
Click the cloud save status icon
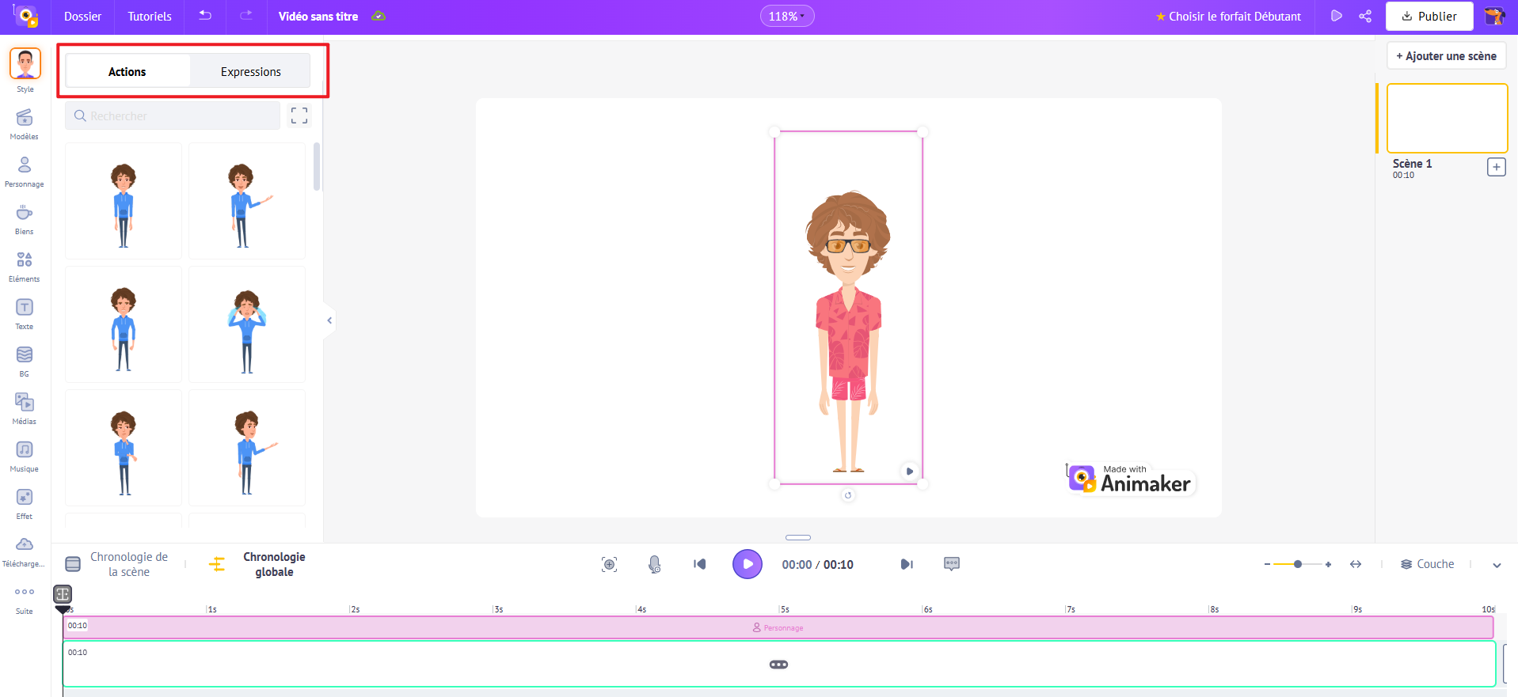[379, 16]
